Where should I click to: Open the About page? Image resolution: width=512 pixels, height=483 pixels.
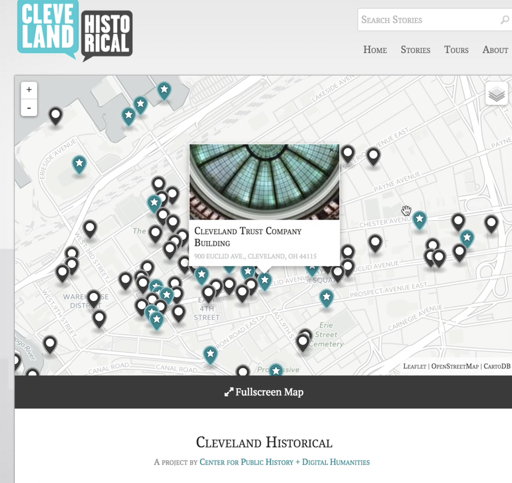(495, 50)
